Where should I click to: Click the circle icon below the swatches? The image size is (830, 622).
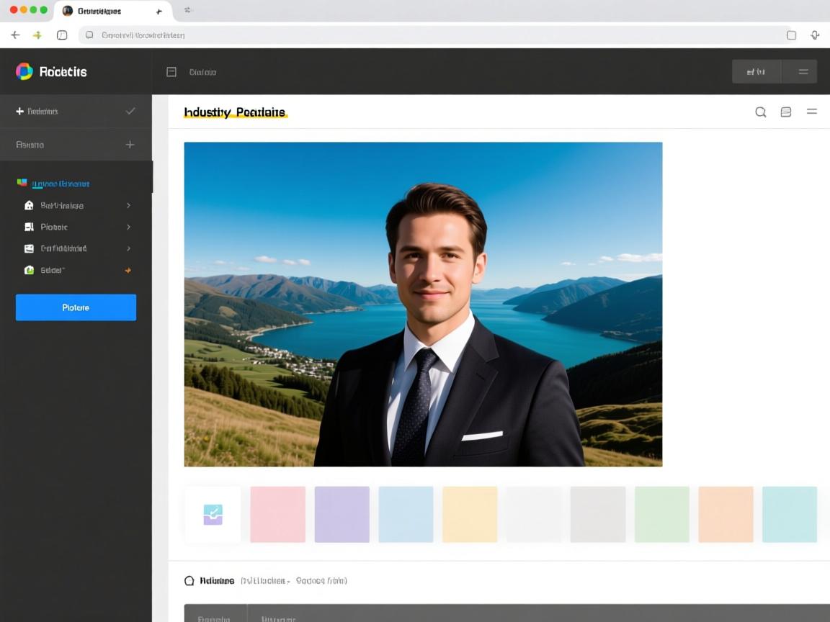[x=189, y=581]
